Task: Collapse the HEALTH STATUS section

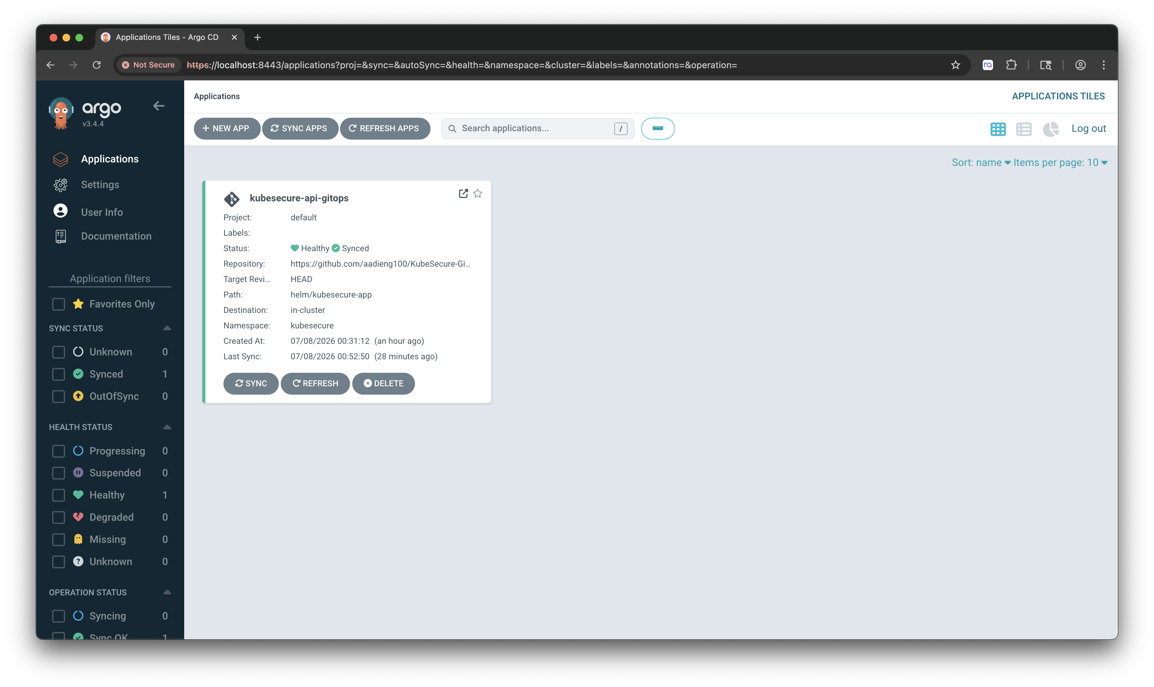Action: click(167, 427)
